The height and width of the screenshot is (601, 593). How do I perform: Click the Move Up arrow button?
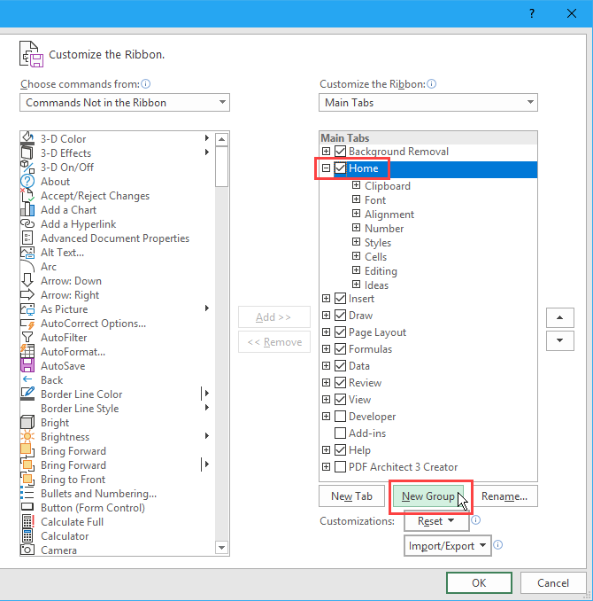click(559, 318)
